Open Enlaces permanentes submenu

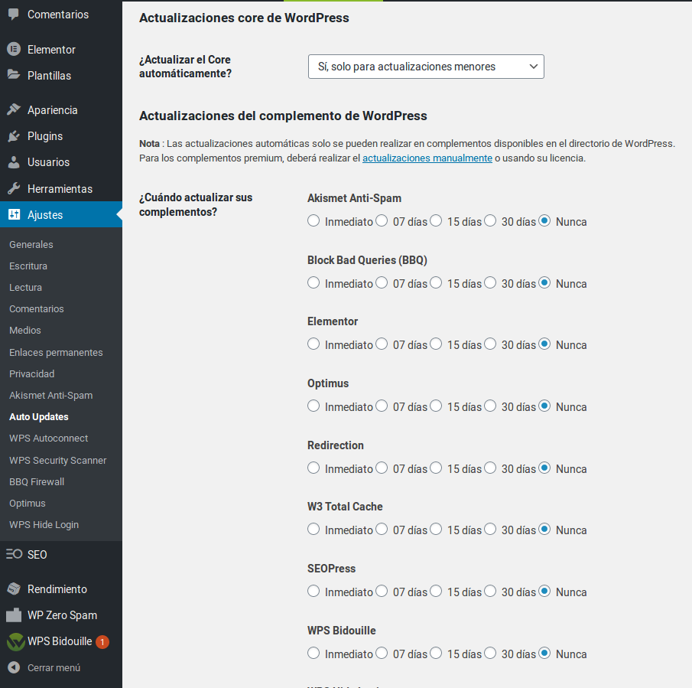click(x=56, y=352)
